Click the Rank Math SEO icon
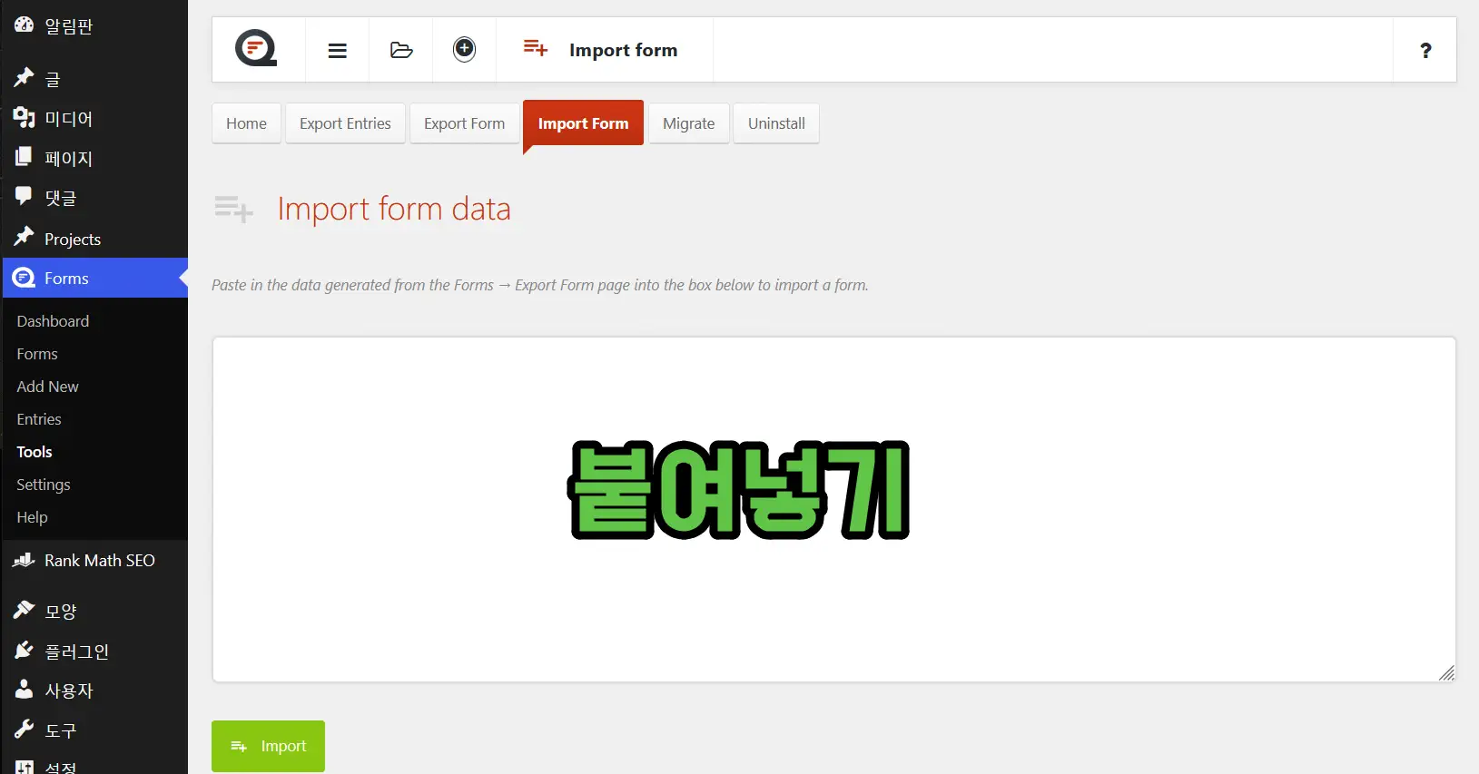 (x=24, y=560)
